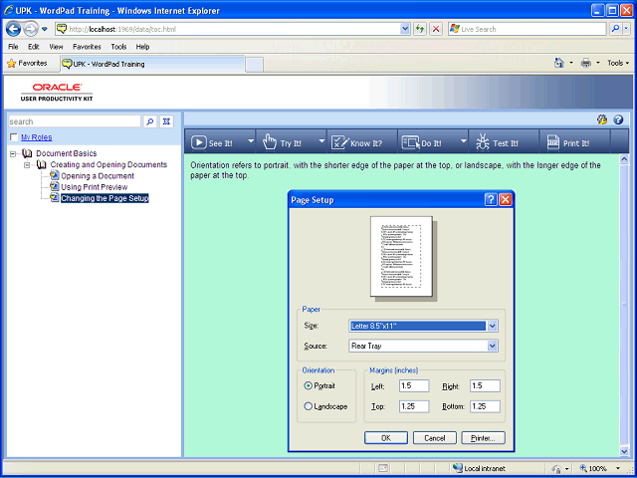Open the Edit menu
Image resolution: width=637 pixels, height=478 pixels.
pyautogui.click(x=33, y=47)
